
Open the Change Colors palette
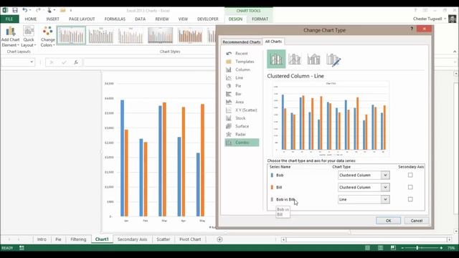click(48, 37)
